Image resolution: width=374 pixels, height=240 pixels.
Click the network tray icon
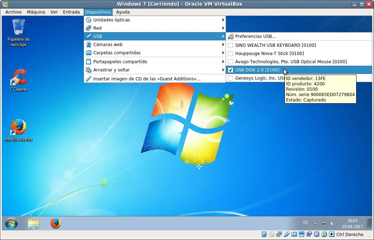tap(324, 224)
